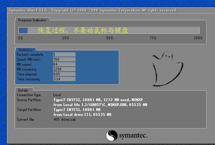Click the MB copied value field
The width and height of the screenshot is (215, 145).
[64, 64]
